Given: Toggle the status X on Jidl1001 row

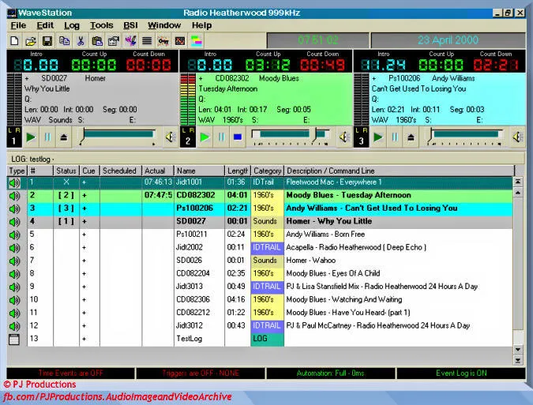Looking at the screenshot, I should coord(66,182).
